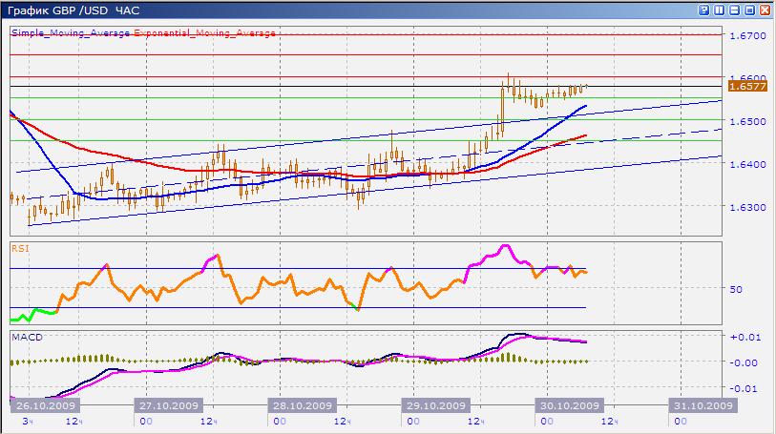
Task: Select the 31.10.2009 date marker
Action: [x=703, y=405]
